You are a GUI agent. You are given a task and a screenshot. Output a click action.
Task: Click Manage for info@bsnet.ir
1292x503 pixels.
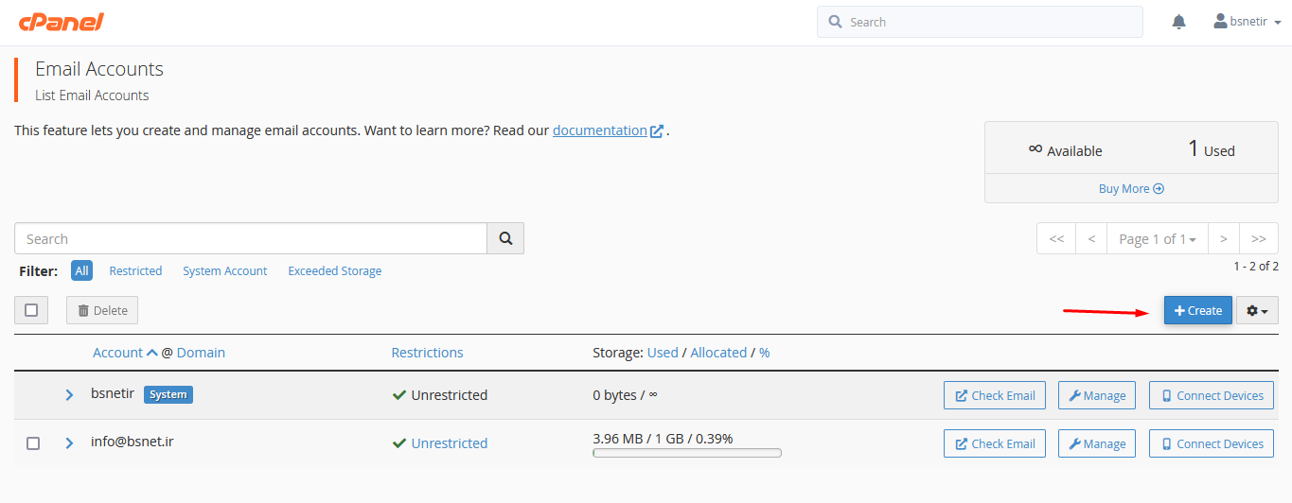click(1097, 443)
